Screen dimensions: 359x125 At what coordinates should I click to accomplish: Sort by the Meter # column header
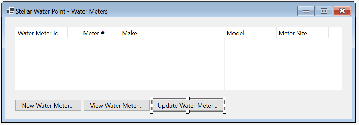94,33
